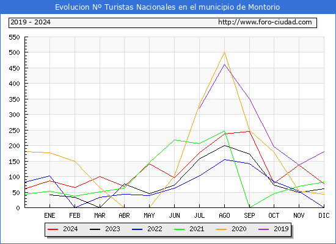Screen dimensions: 336x244
Task: Click the '2019' legend label
Action: pos(281,229)
